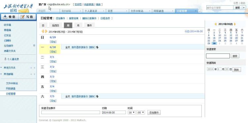
Task: Select the 后四日 view tab
Action: [x=56, y=25]
